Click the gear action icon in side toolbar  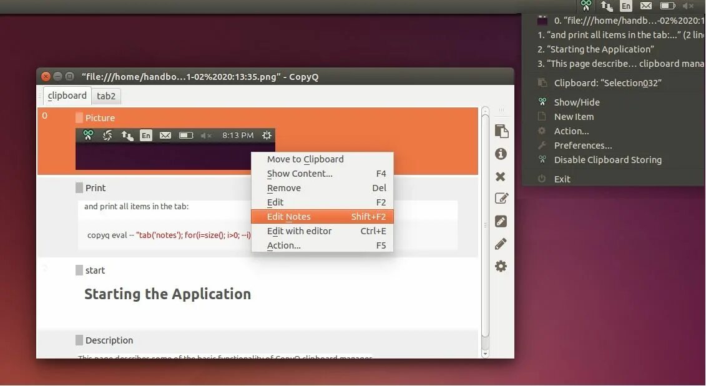(501, 266)
